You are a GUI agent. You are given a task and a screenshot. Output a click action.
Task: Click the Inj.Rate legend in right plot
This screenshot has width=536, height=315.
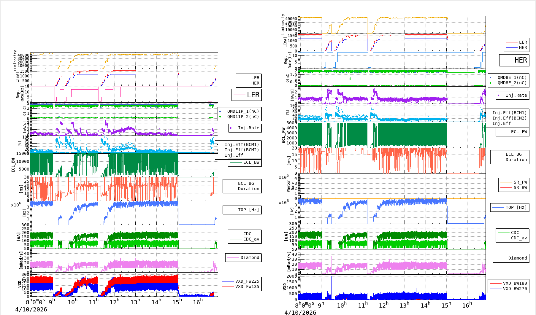(x=516, y=95)
